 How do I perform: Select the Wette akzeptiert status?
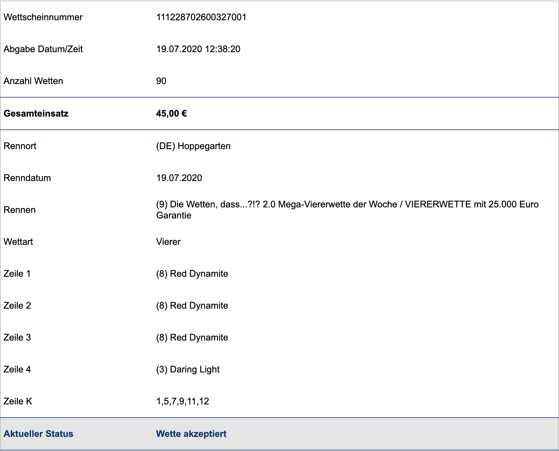[x=191, y=434]
